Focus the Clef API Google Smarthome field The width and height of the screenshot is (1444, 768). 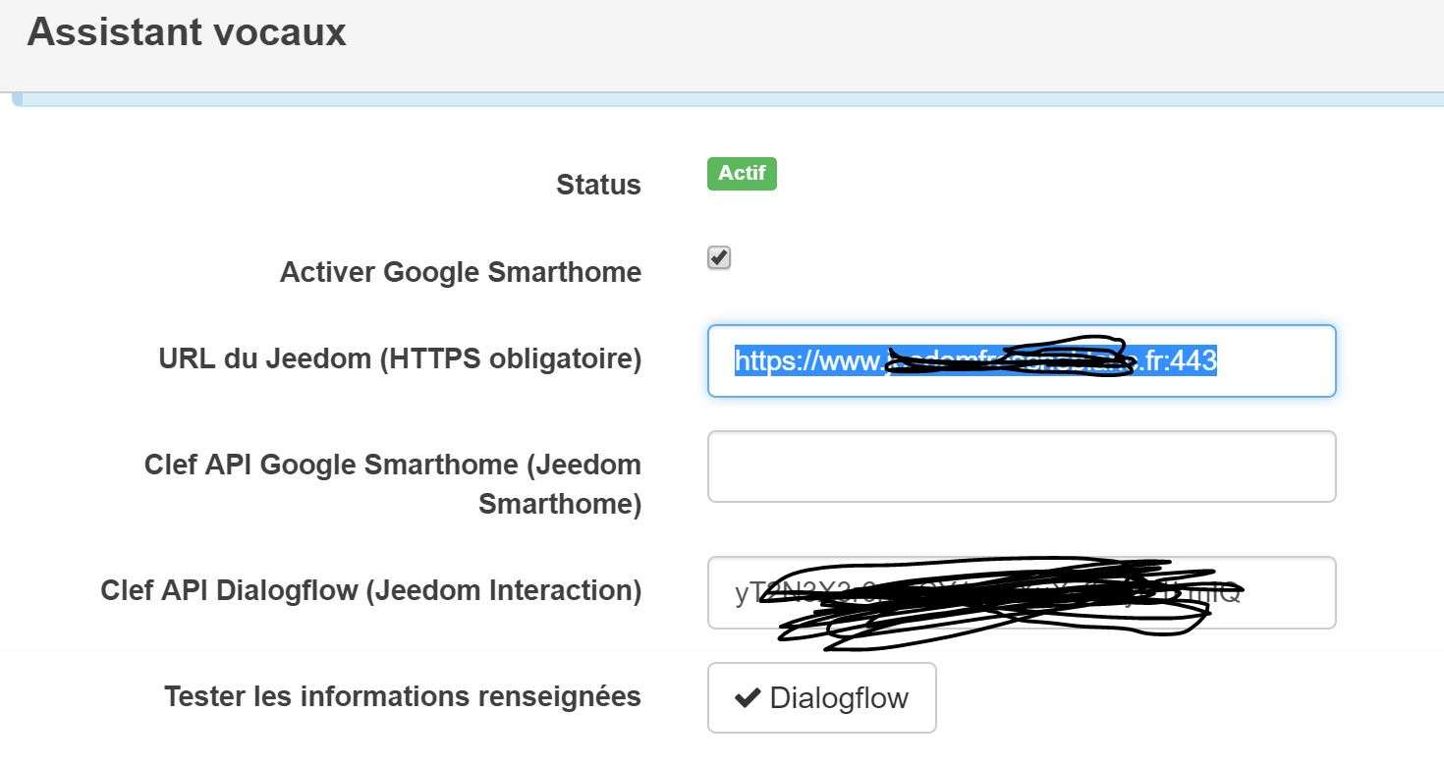(x=1022, y=466)
